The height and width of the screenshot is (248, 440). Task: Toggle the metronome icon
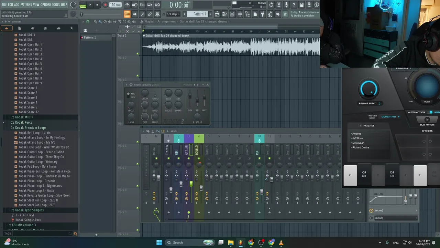tap(127, 5)
